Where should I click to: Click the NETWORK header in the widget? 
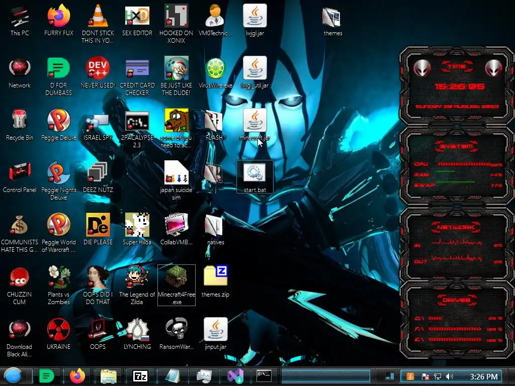pos(456,227)
